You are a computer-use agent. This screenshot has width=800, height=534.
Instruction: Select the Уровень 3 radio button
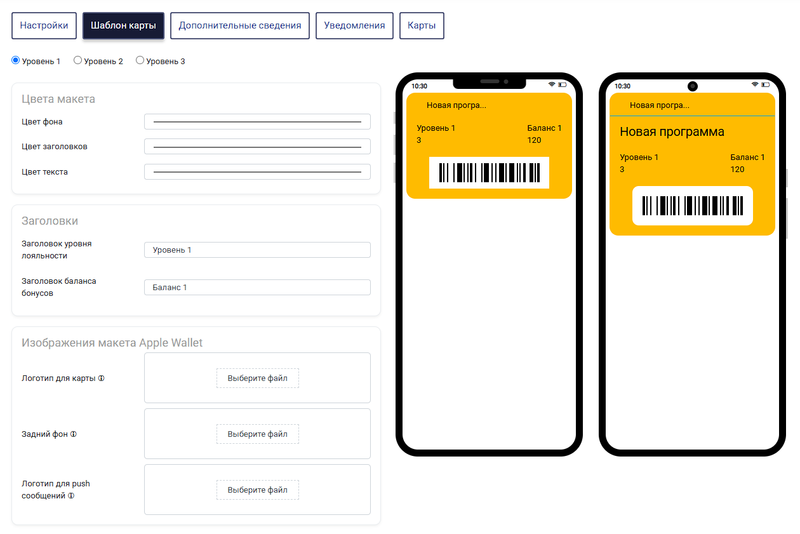pos(140,60)
